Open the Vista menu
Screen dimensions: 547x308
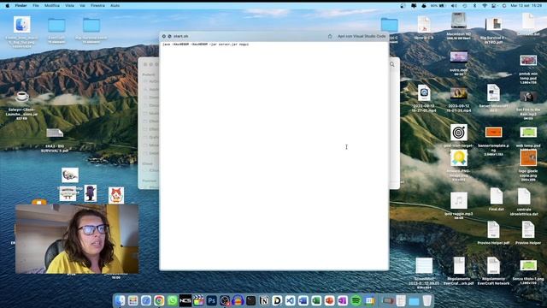coord(69,6)
